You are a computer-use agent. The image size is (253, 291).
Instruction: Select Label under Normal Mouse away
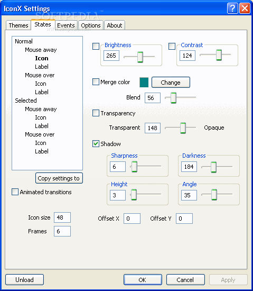42,67
